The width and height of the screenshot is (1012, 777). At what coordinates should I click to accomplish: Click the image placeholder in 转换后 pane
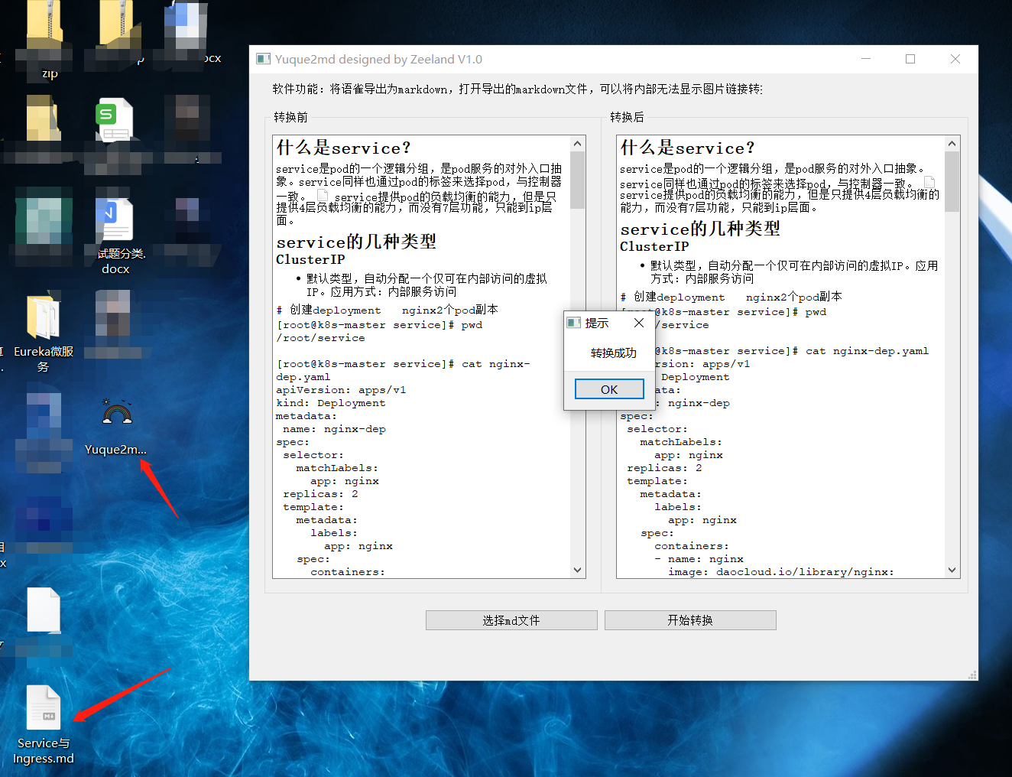[929, 183]
